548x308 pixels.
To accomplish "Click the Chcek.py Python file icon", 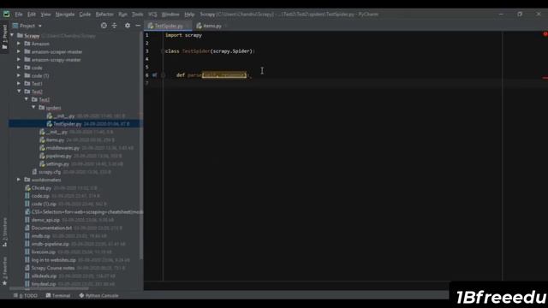I will 27,188.
